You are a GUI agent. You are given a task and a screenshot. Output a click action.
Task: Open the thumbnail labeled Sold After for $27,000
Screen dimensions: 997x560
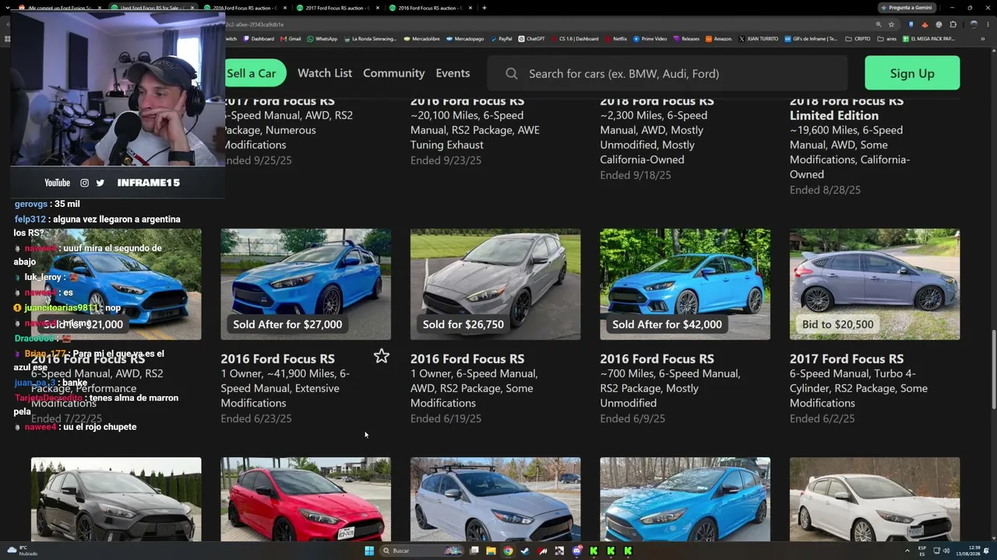305,284
